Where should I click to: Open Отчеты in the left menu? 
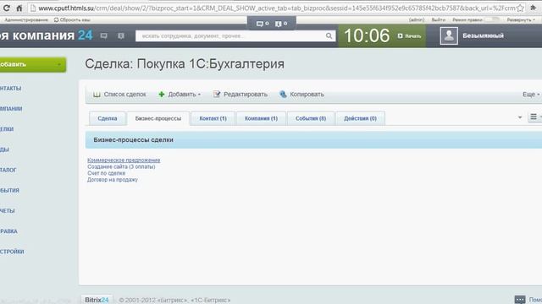[x=8, y=210]
